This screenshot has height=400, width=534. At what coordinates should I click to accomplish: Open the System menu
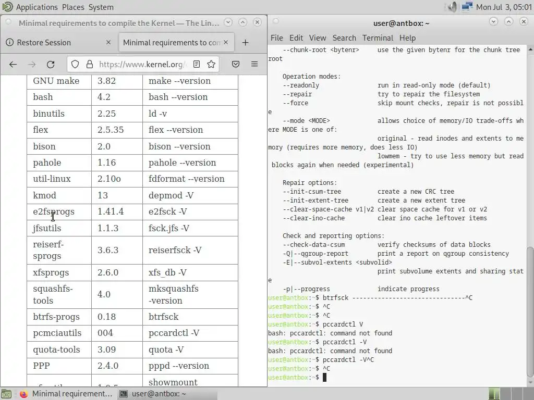(x=101, y=7)
